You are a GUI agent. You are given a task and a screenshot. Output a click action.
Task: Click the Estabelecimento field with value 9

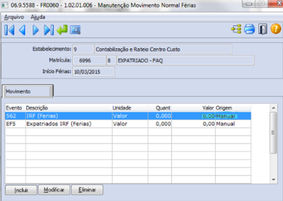(83, 49)
